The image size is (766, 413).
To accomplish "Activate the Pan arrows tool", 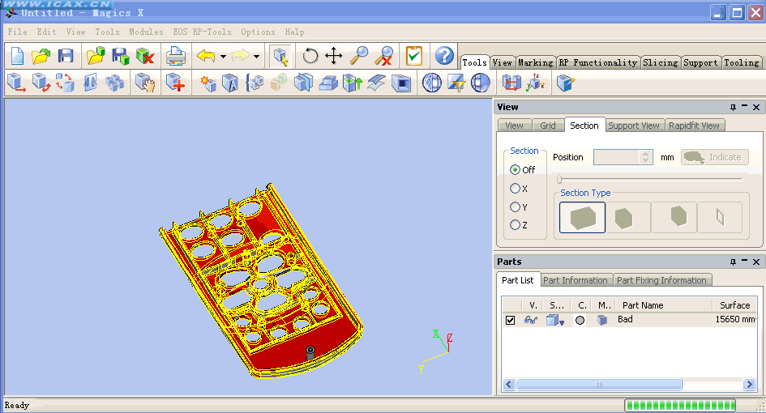I will (x=334, y=56).
